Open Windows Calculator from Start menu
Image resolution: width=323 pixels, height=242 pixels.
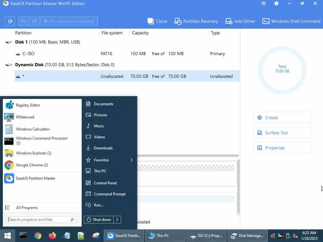click(x=41, y=129)
